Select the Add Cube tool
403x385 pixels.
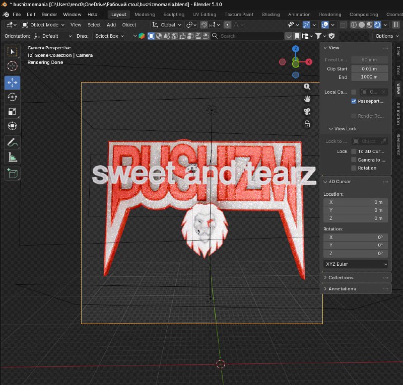[12, 173]
